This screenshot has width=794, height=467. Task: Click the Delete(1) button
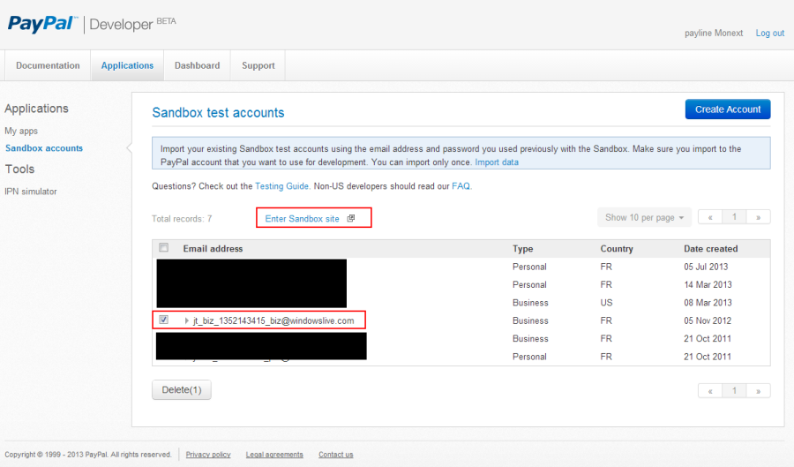coord(182,389)
